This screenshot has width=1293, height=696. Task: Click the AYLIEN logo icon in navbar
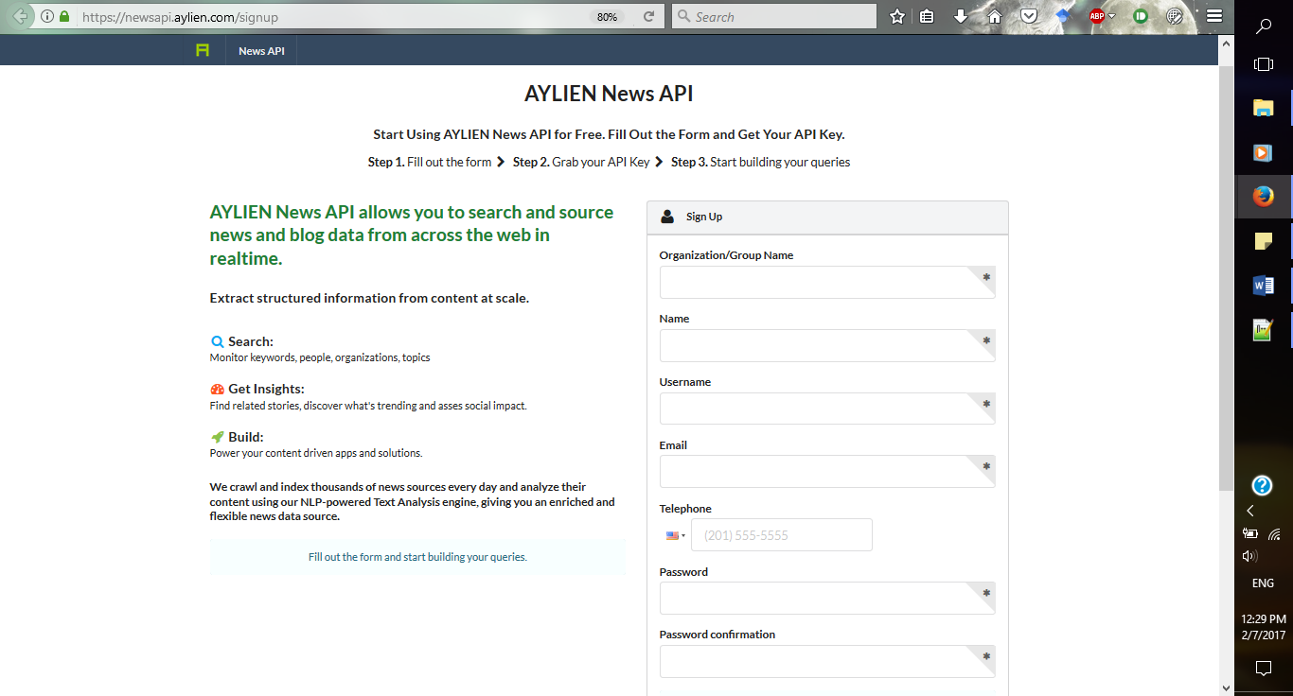[202, 50]
